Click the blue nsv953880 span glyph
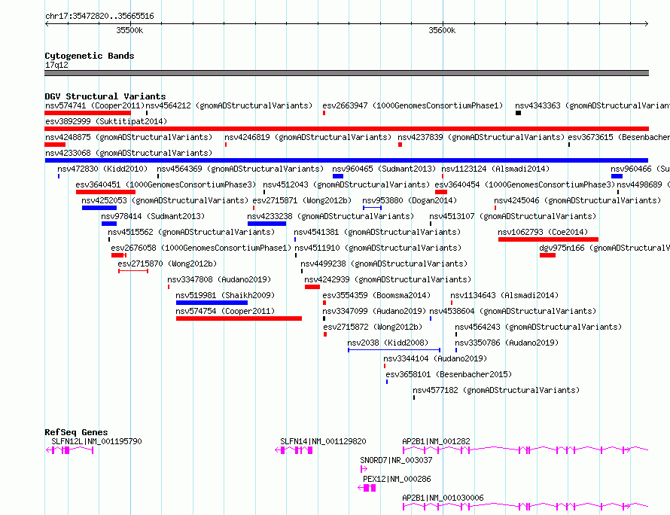The height and width of the screenshot is (515, 670). (372, 208)
